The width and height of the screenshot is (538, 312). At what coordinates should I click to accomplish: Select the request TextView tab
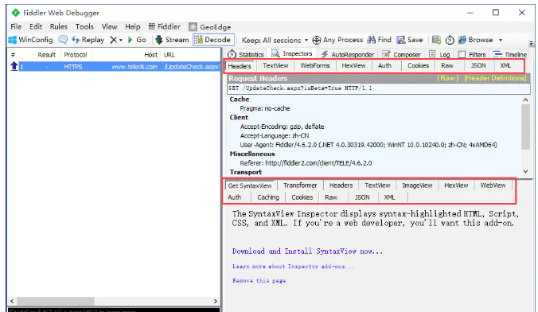[x=275, y=65]
